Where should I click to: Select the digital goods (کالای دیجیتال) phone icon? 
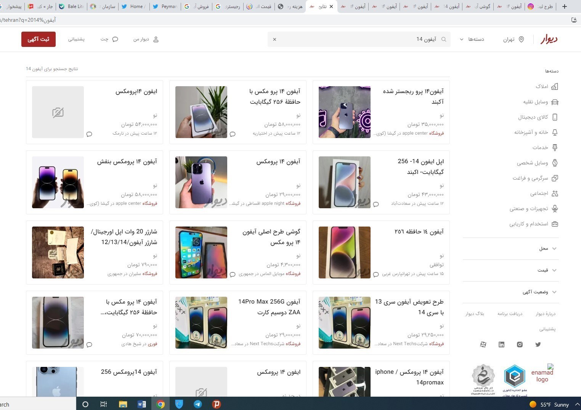tap(555, 117)
